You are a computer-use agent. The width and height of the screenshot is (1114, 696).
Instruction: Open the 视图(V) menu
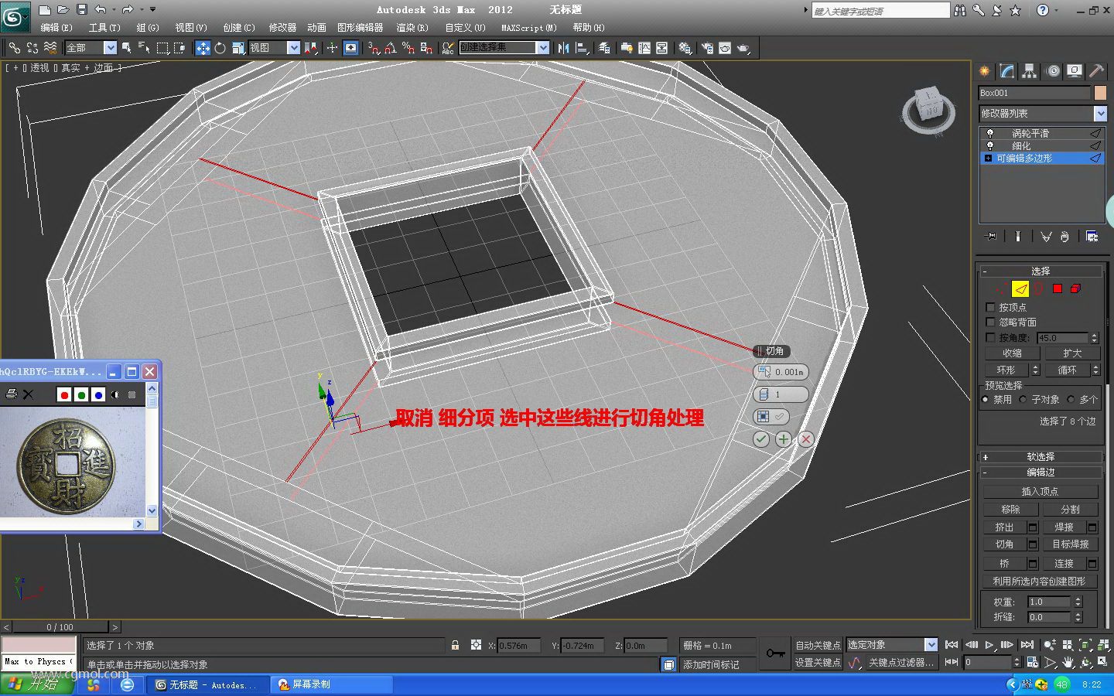pos(191,28)
